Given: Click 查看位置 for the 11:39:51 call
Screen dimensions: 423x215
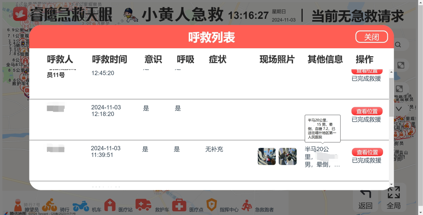Looking at the screenshot, I should [x=367, y=152].
